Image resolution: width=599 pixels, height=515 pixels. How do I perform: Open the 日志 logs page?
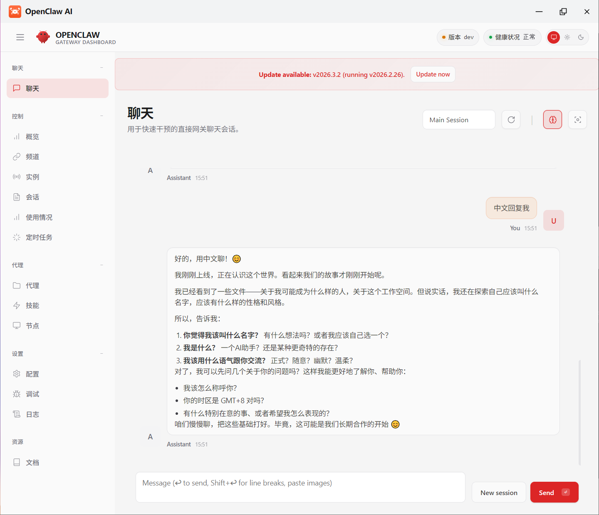point(32,414)
